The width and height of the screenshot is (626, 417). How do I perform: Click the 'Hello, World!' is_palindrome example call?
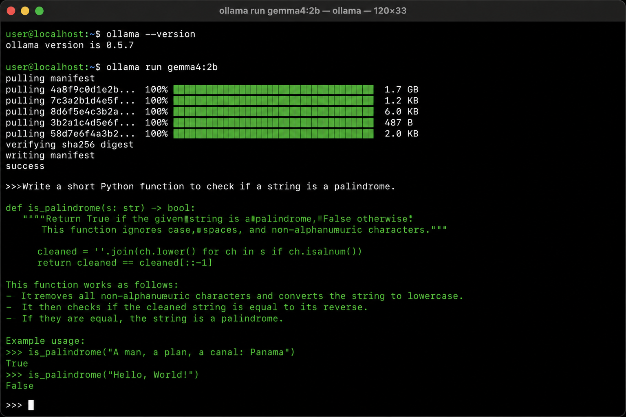tap(102, 375)
